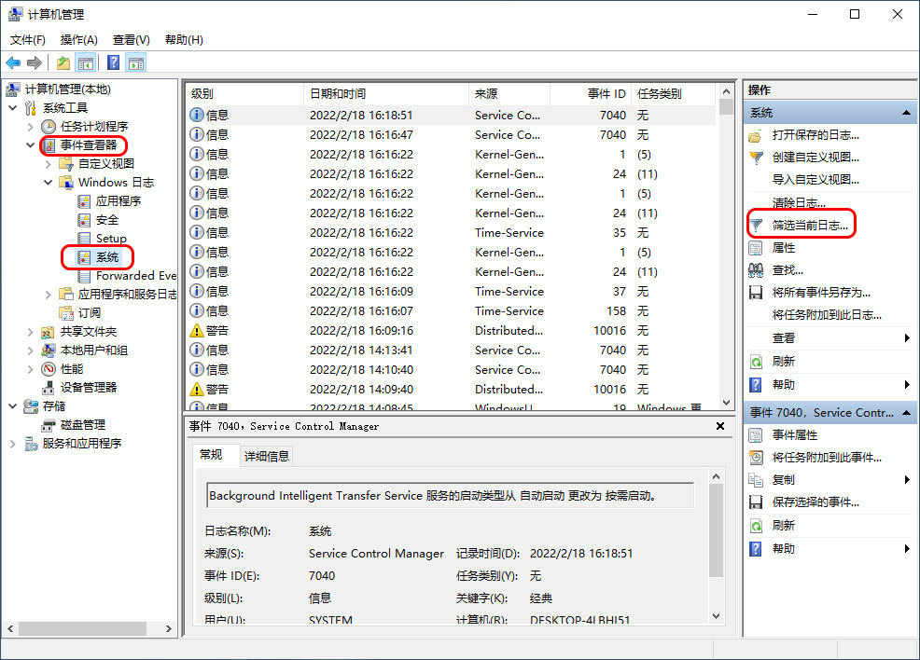
Task: Collapse the Windows 日志 node arrow
Action: point(49,183)
